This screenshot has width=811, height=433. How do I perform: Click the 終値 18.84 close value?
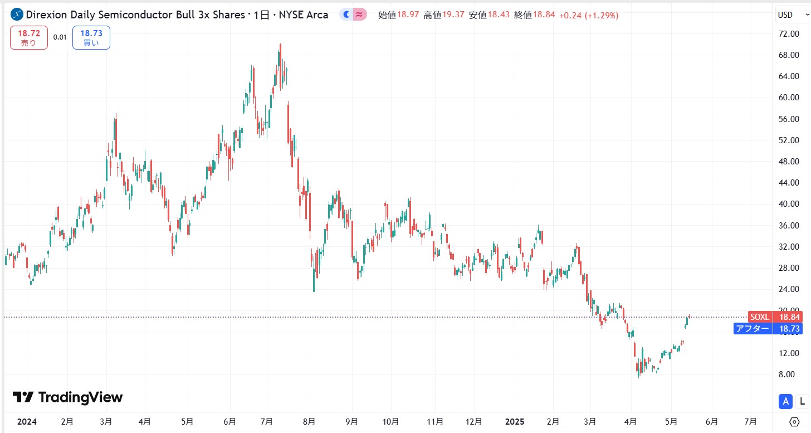(x=535, y=15)
